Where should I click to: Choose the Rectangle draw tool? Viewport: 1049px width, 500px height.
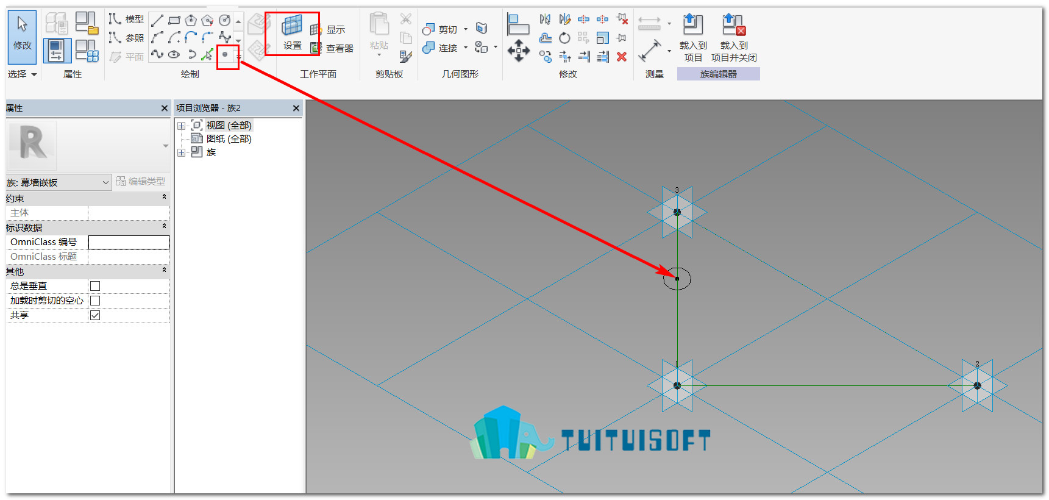pyautogui.click(x=174, y=21)
